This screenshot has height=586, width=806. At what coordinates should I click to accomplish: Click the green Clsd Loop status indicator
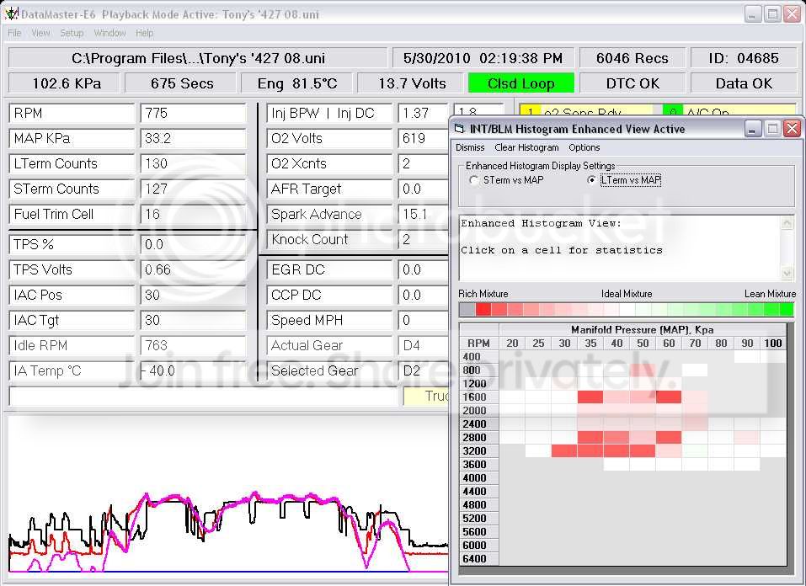[x=520, y=83]
